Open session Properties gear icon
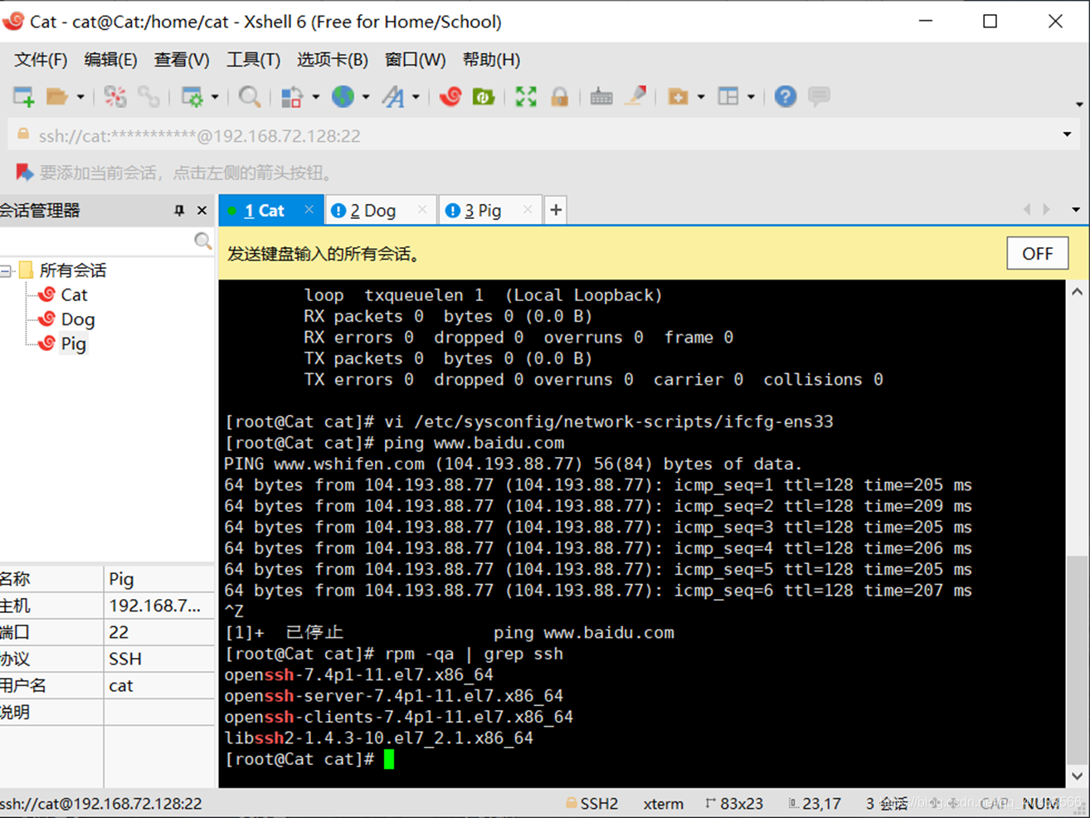The width and height of the screenshot is (1090, 818). pos(192,97)
